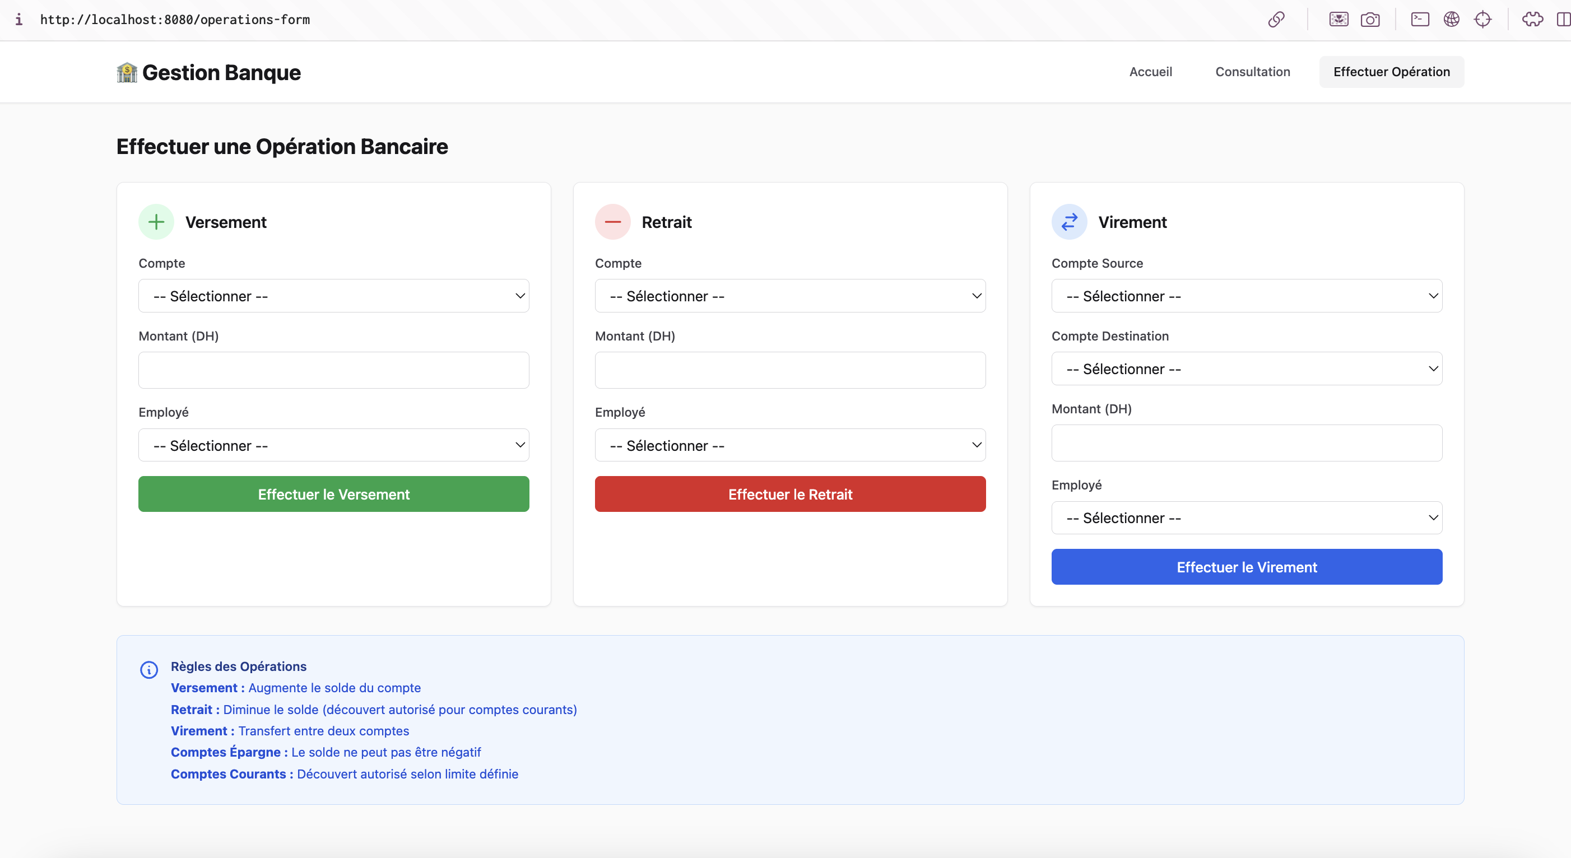Viewport: 1571px width, 858px height.
Task: Click the flower image capture icon
Action: click(1338, 20)
